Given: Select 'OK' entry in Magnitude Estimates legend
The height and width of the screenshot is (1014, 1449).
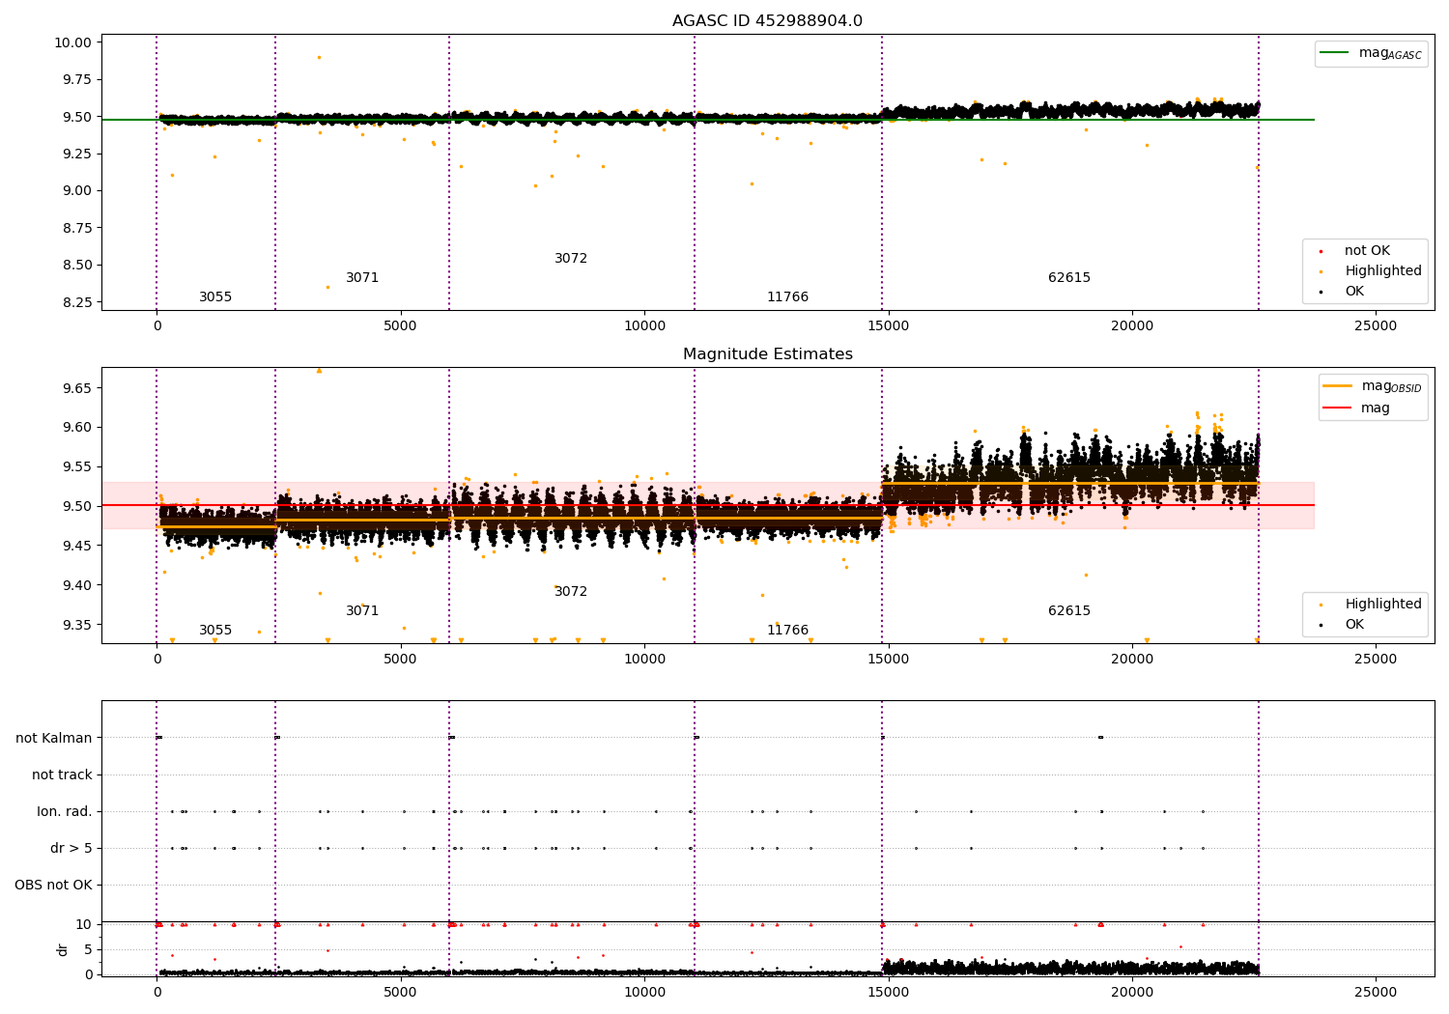Looking at the screenshot, I should tap(1354, 625).
